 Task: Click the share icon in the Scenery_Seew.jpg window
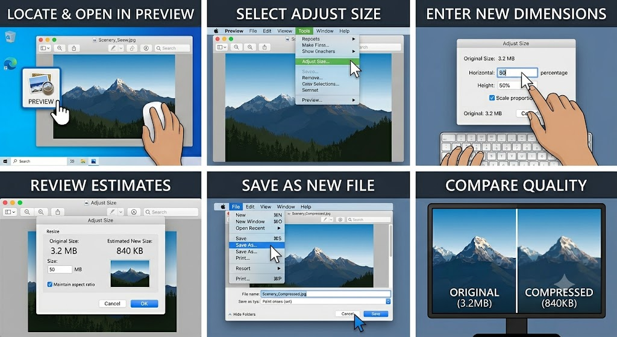(74, 48)
